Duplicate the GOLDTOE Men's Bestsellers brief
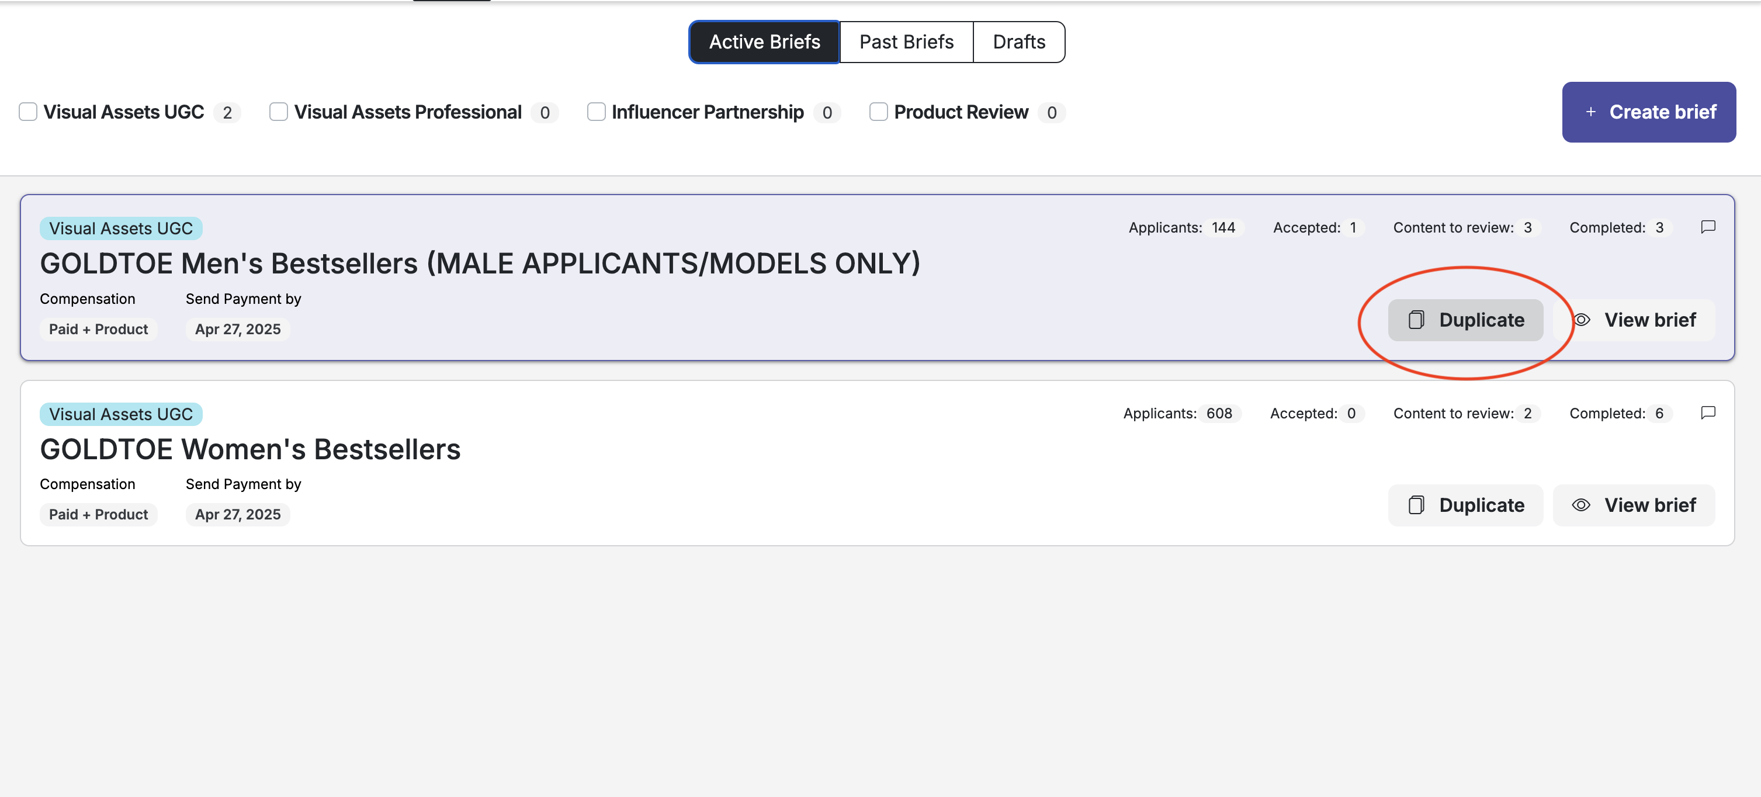The image size is (1761, 797). 1465,320
